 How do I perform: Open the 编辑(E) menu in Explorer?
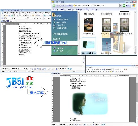pos(63,9)
